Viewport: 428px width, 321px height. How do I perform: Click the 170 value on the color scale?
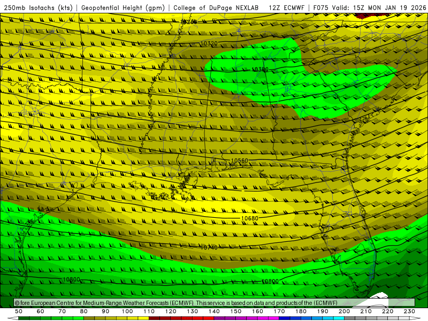pos(279,311)
